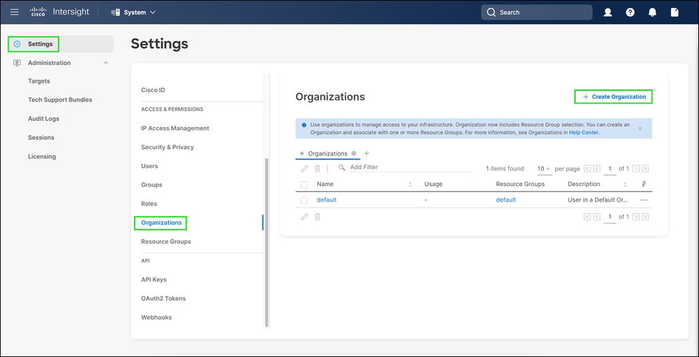This screenshot has width=699, height=357.
Task: Click the global Search field
Action: coord(537,13)
